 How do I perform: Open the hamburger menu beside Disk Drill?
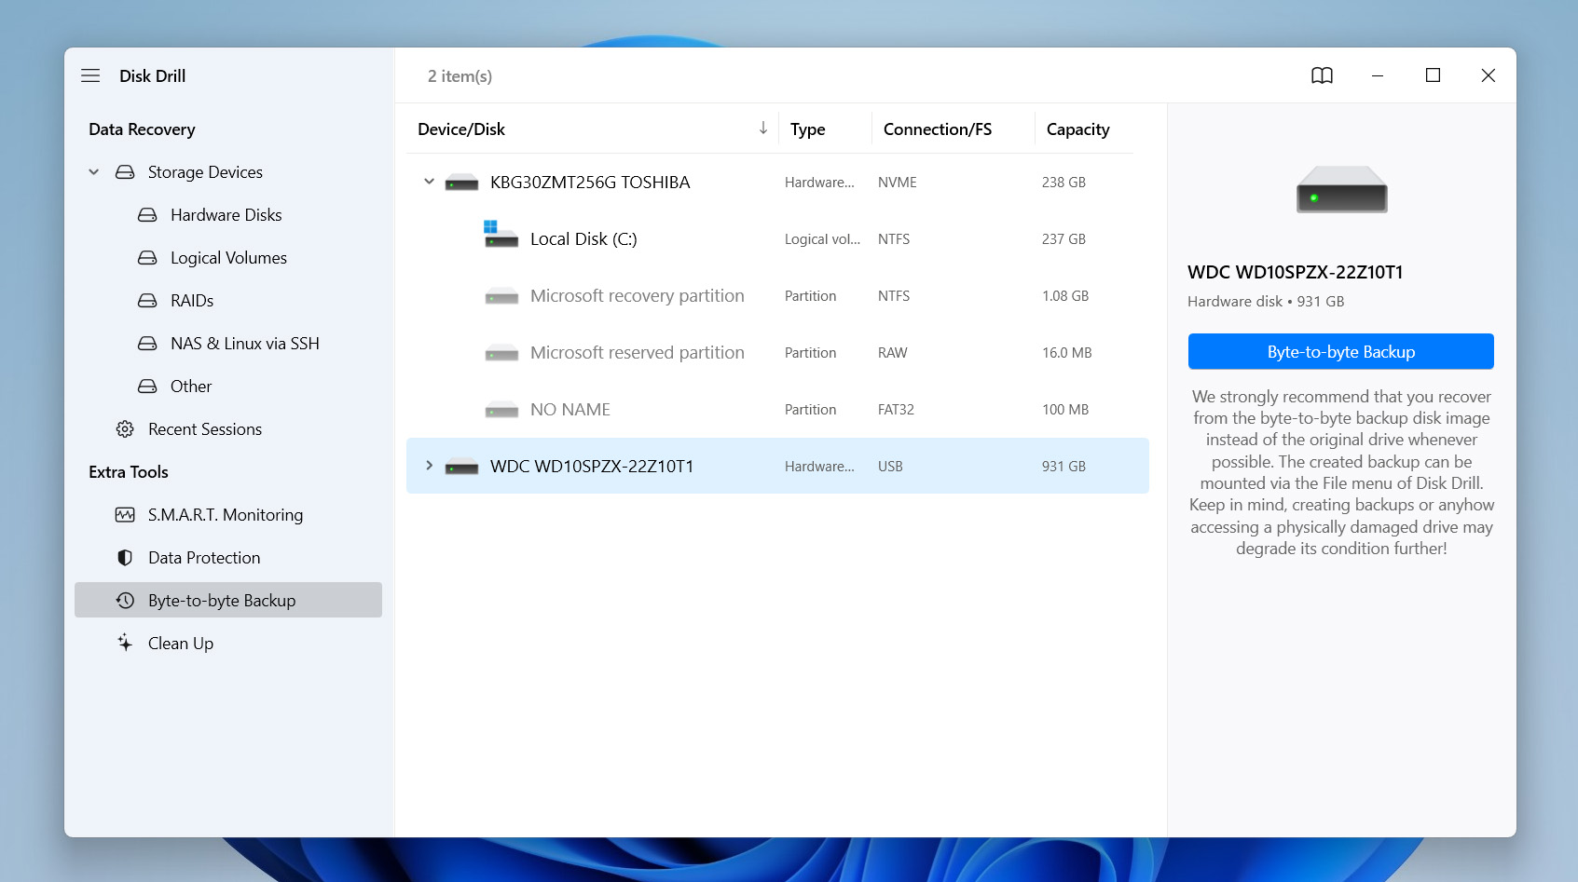tap(90, 75)
